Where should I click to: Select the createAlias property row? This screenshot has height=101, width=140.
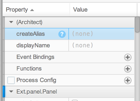click(x=69, y=34)
